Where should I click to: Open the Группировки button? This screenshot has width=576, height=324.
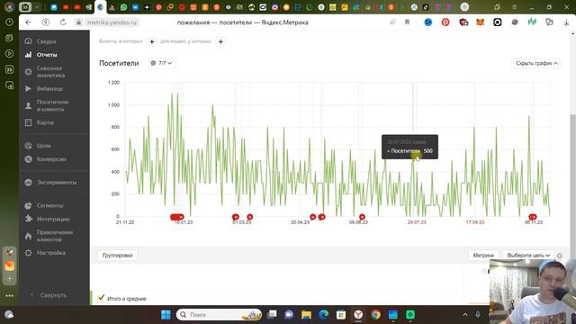click(x=118, y=256)
